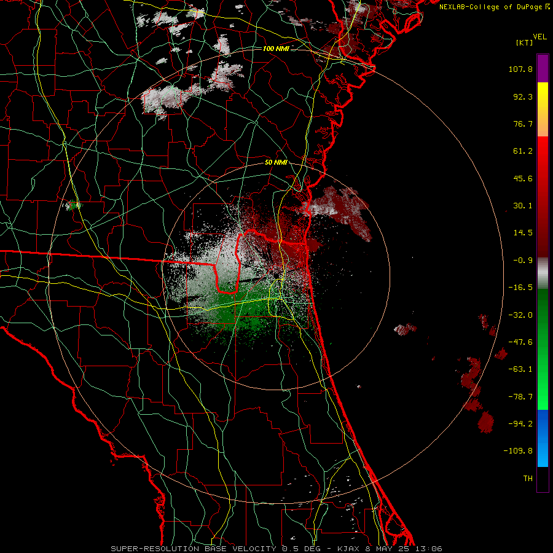This screenshot has height=553, width=553.
Task: Click the -63.1 scale value
Action: tap(520, 369)
